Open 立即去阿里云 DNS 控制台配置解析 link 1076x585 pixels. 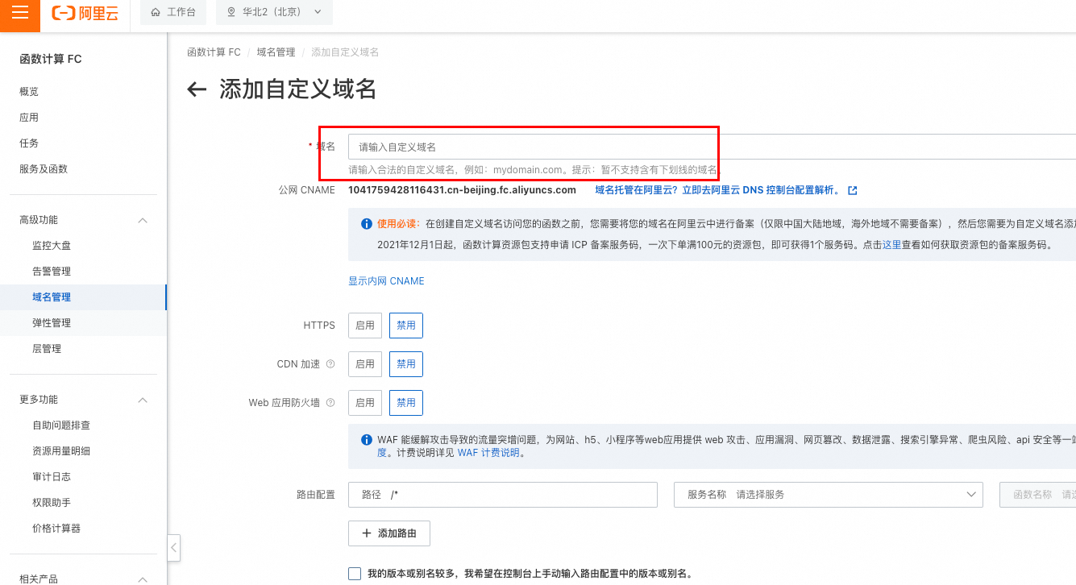coord(761,190)
